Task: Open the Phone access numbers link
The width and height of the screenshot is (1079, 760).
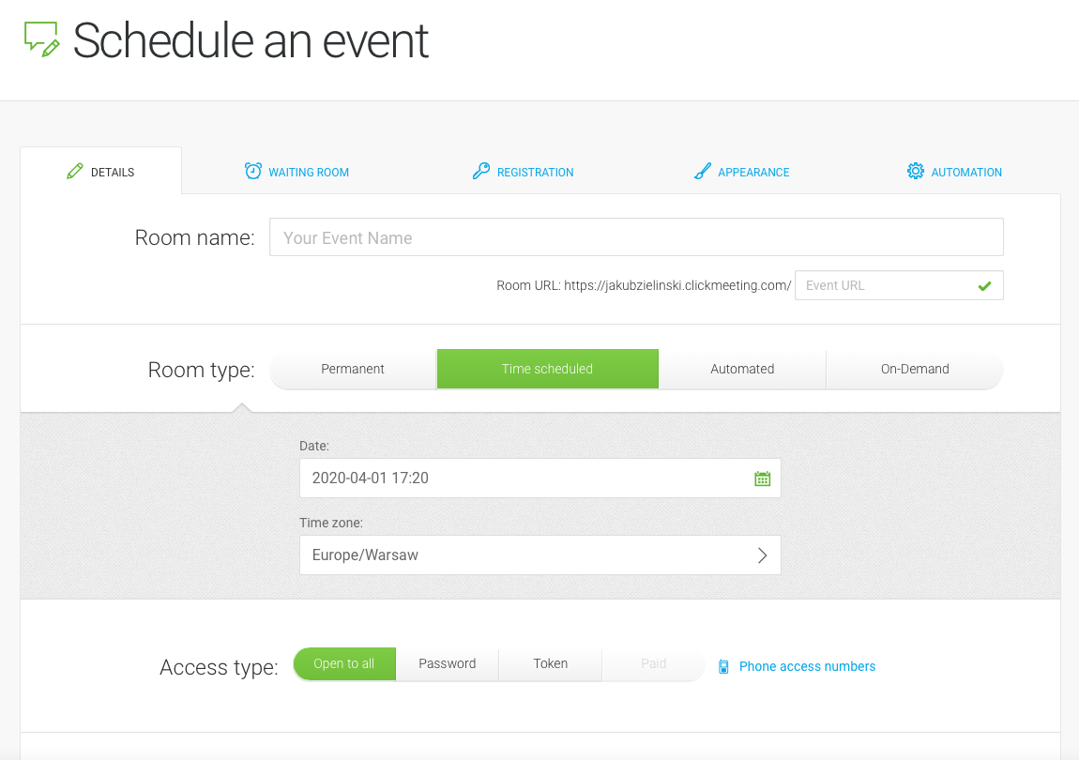Action: pyautogui.click(x=807, y=666)
